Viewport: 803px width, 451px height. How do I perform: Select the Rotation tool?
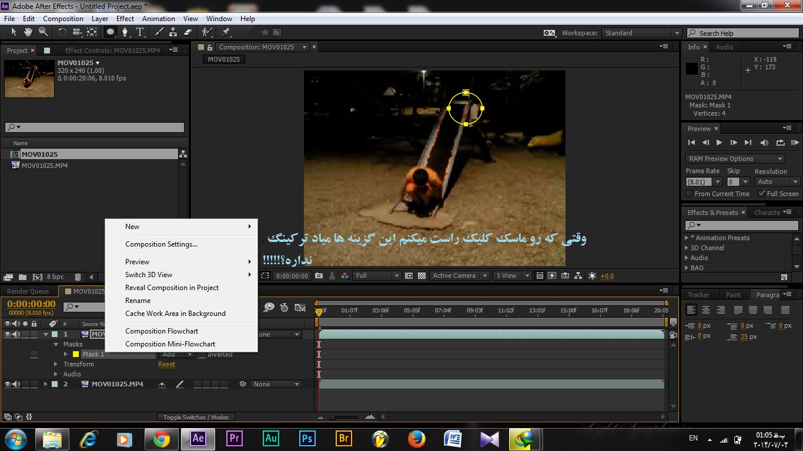click(x=62, y=32)
